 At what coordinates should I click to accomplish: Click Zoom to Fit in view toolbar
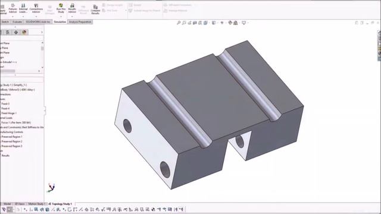179,23
